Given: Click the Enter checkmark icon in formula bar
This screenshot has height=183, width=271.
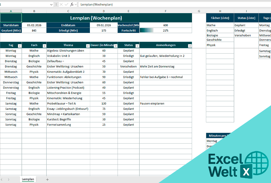Looking at the screenshot, I should (67, 4).
